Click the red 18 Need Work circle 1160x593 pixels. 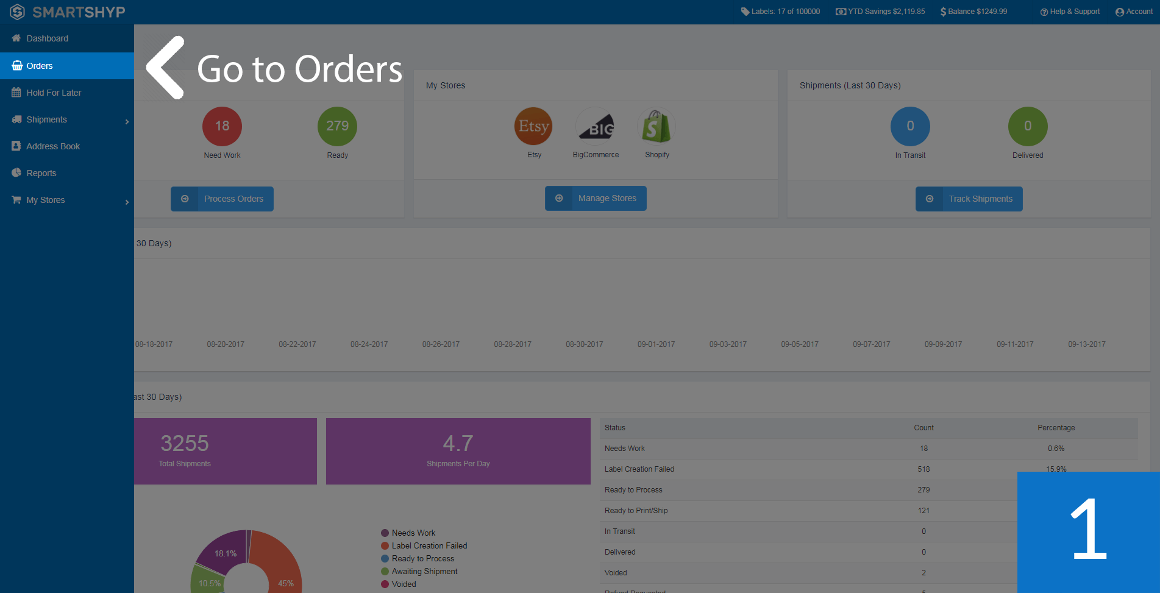(x=222, y=126)
